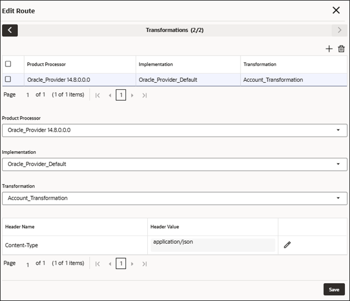Click the Transformation column header
The width and height of the screenshot is (350, 301).
click(260, 64)
